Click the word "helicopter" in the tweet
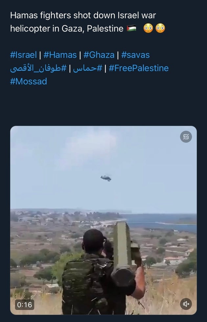 pyautogui.click(x=30, y=29)
